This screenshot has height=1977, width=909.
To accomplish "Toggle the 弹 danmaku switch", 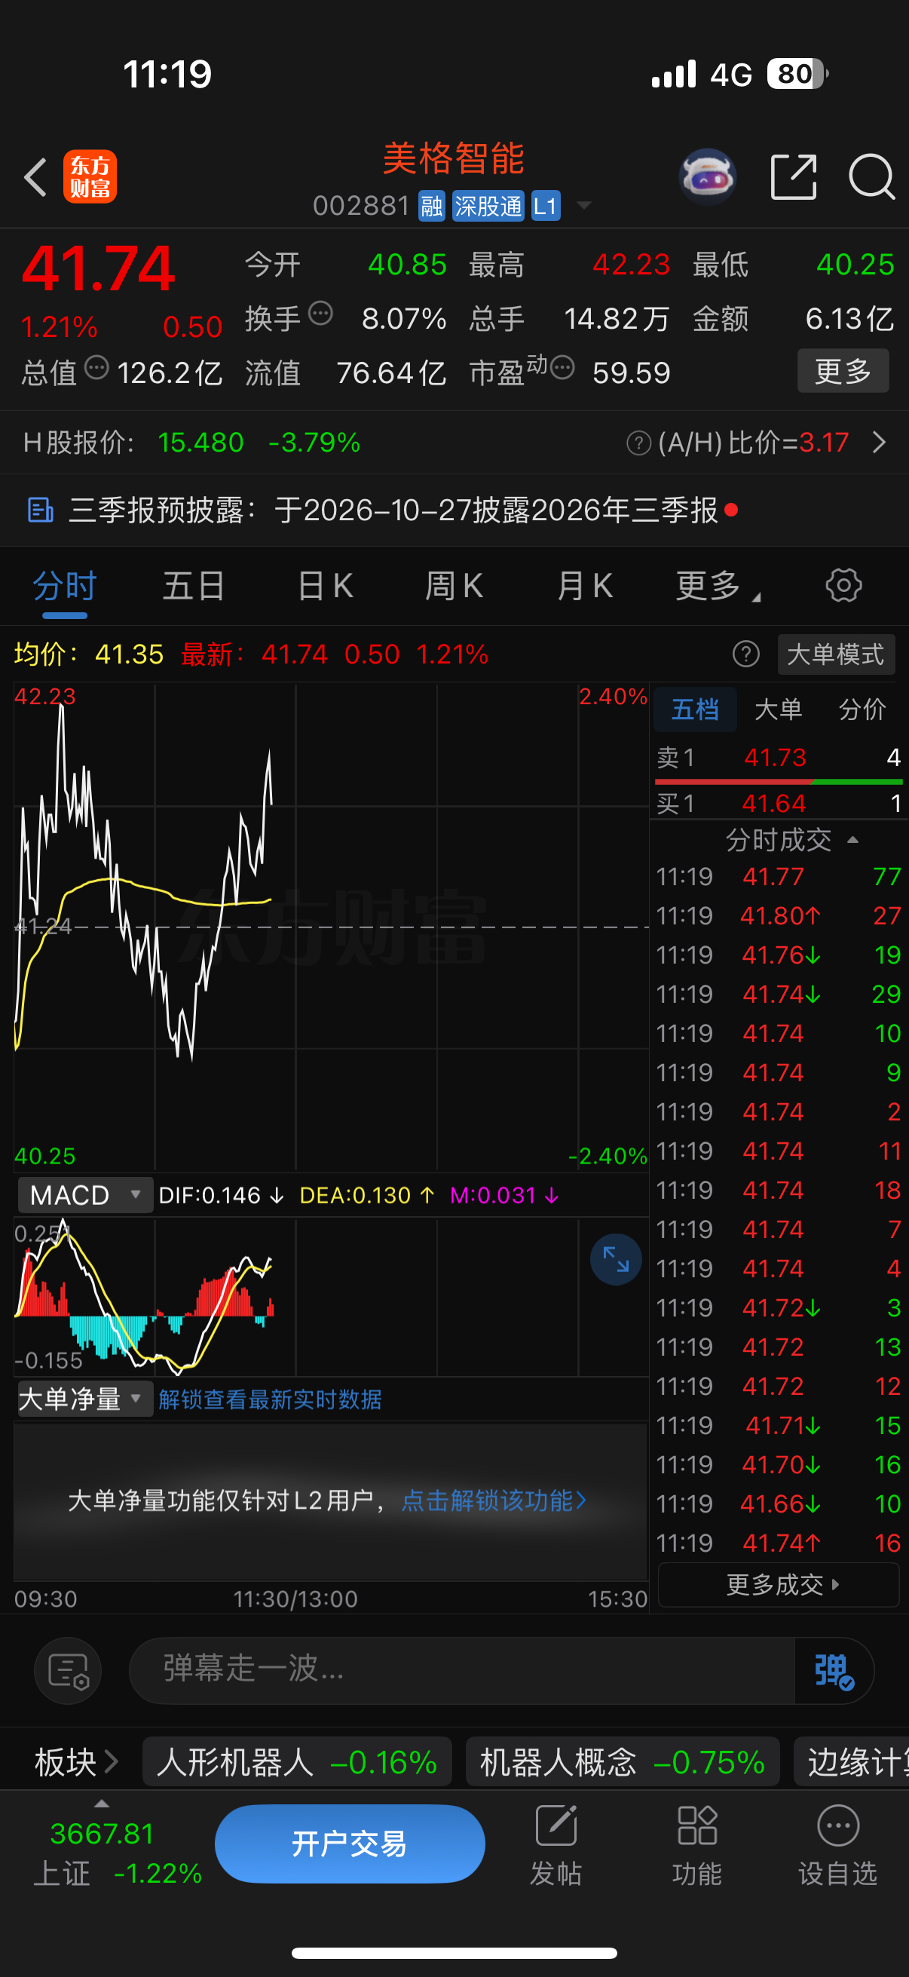I will (x=833, y=1671).
